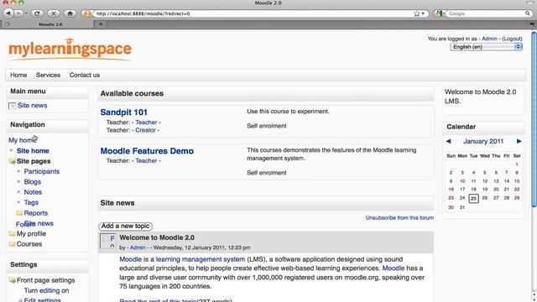Open the Contact us menu item
This screenshot has height=302, width=537.
(85, 75)
